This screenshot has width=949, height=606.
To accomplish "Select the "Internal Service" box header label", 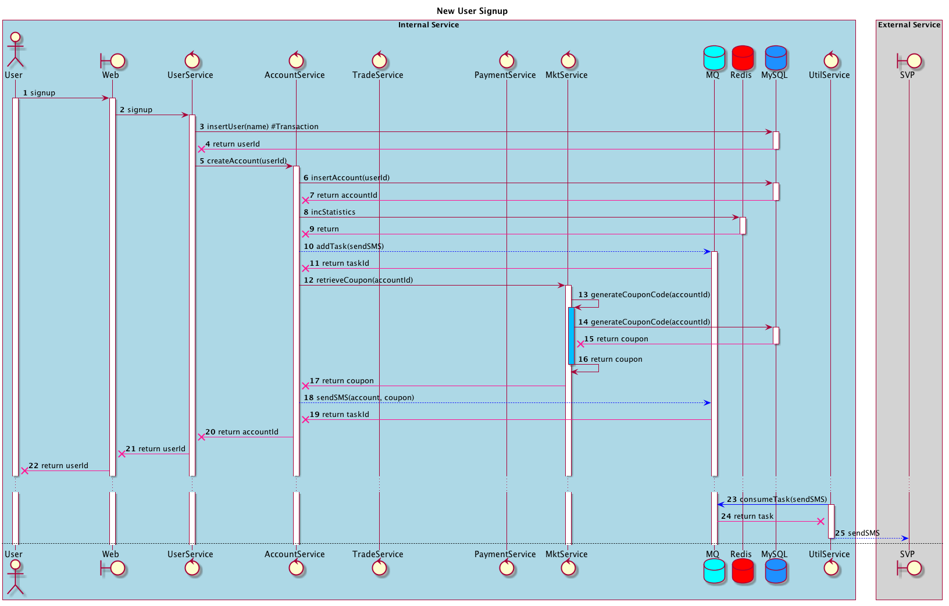I will pos(429,25).
